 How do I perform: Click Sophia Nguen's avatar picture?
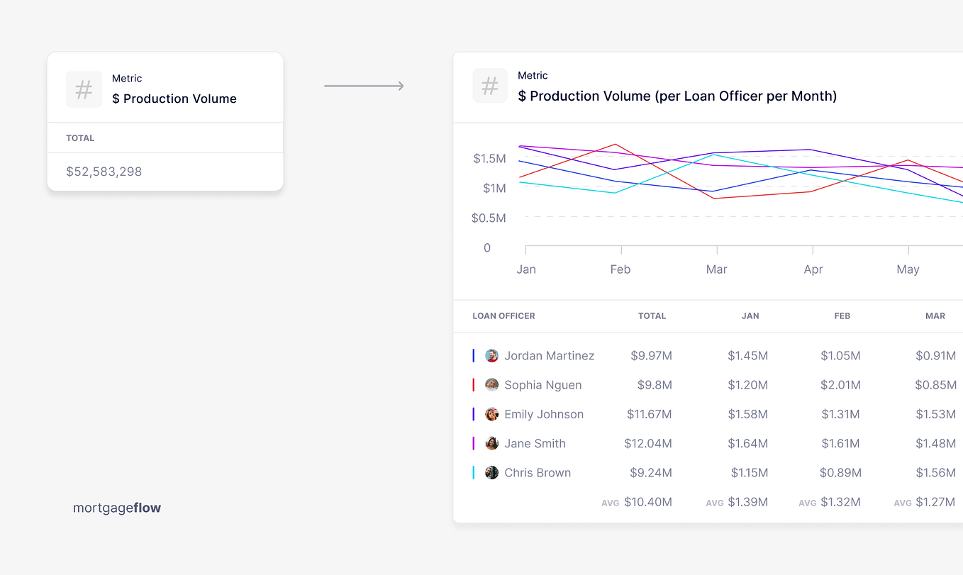491,385
